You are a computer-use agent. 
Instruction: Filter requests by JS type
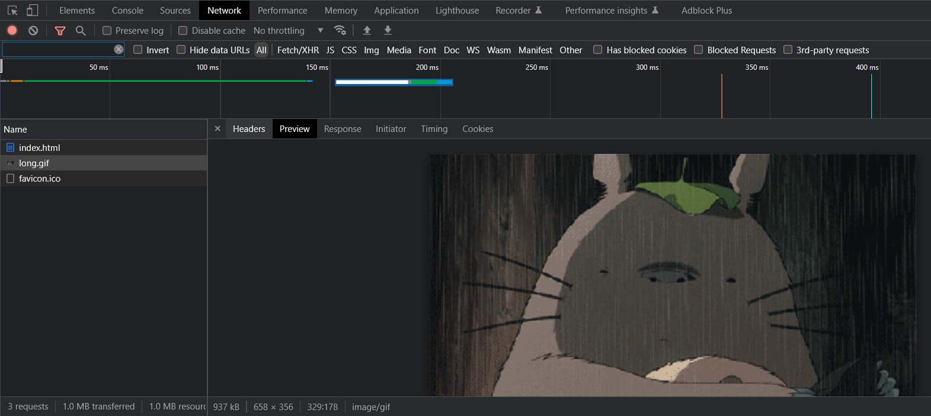click(330, 50)
